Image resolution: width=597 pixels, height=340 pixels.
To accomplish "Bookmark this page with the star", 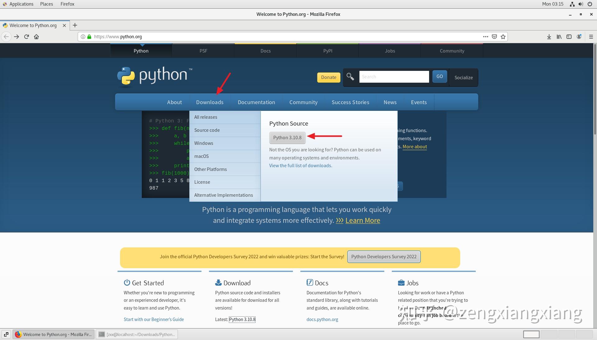I will click(503, 37).
